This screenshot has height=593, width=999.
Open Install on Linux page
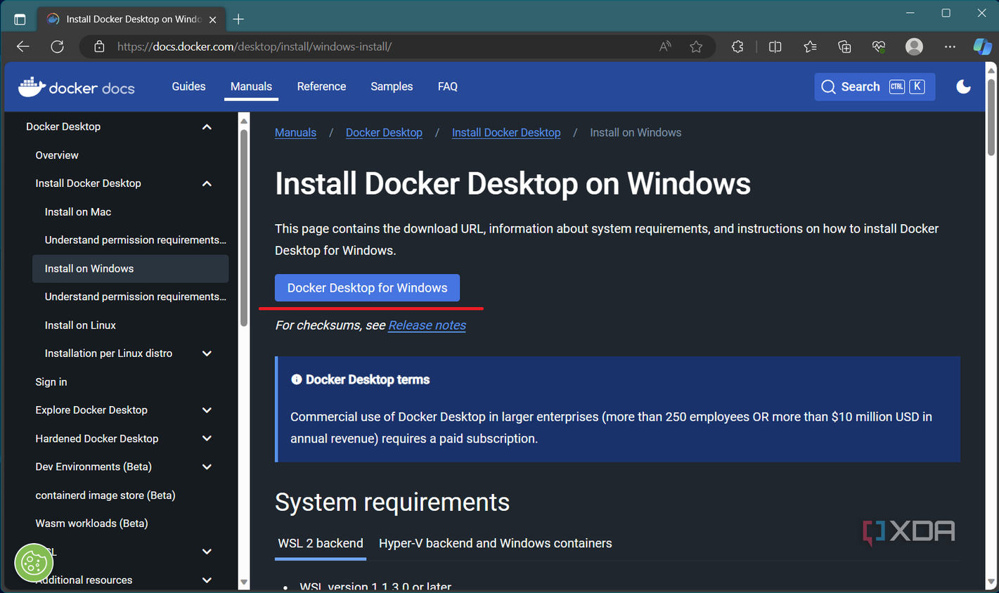[80, 325]
